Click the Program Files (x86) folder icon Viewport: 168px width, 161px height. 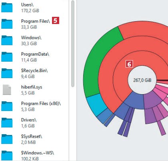(x=7, y=106)
